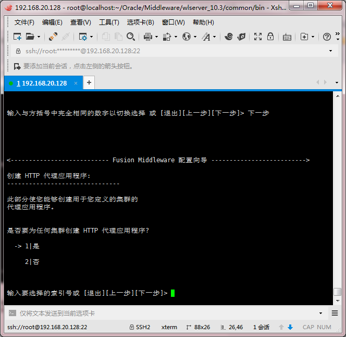This screenshot has width=346, height=337.
Task: Click the Paste icon in toolbar
Action: (118, 37)
